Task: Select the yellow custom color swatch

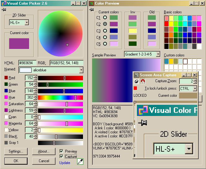Action: [171, 61]
